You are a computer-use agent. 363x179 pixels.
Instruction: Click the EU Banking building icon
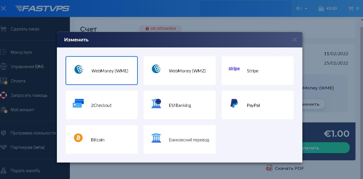click(x=156, y=103)
